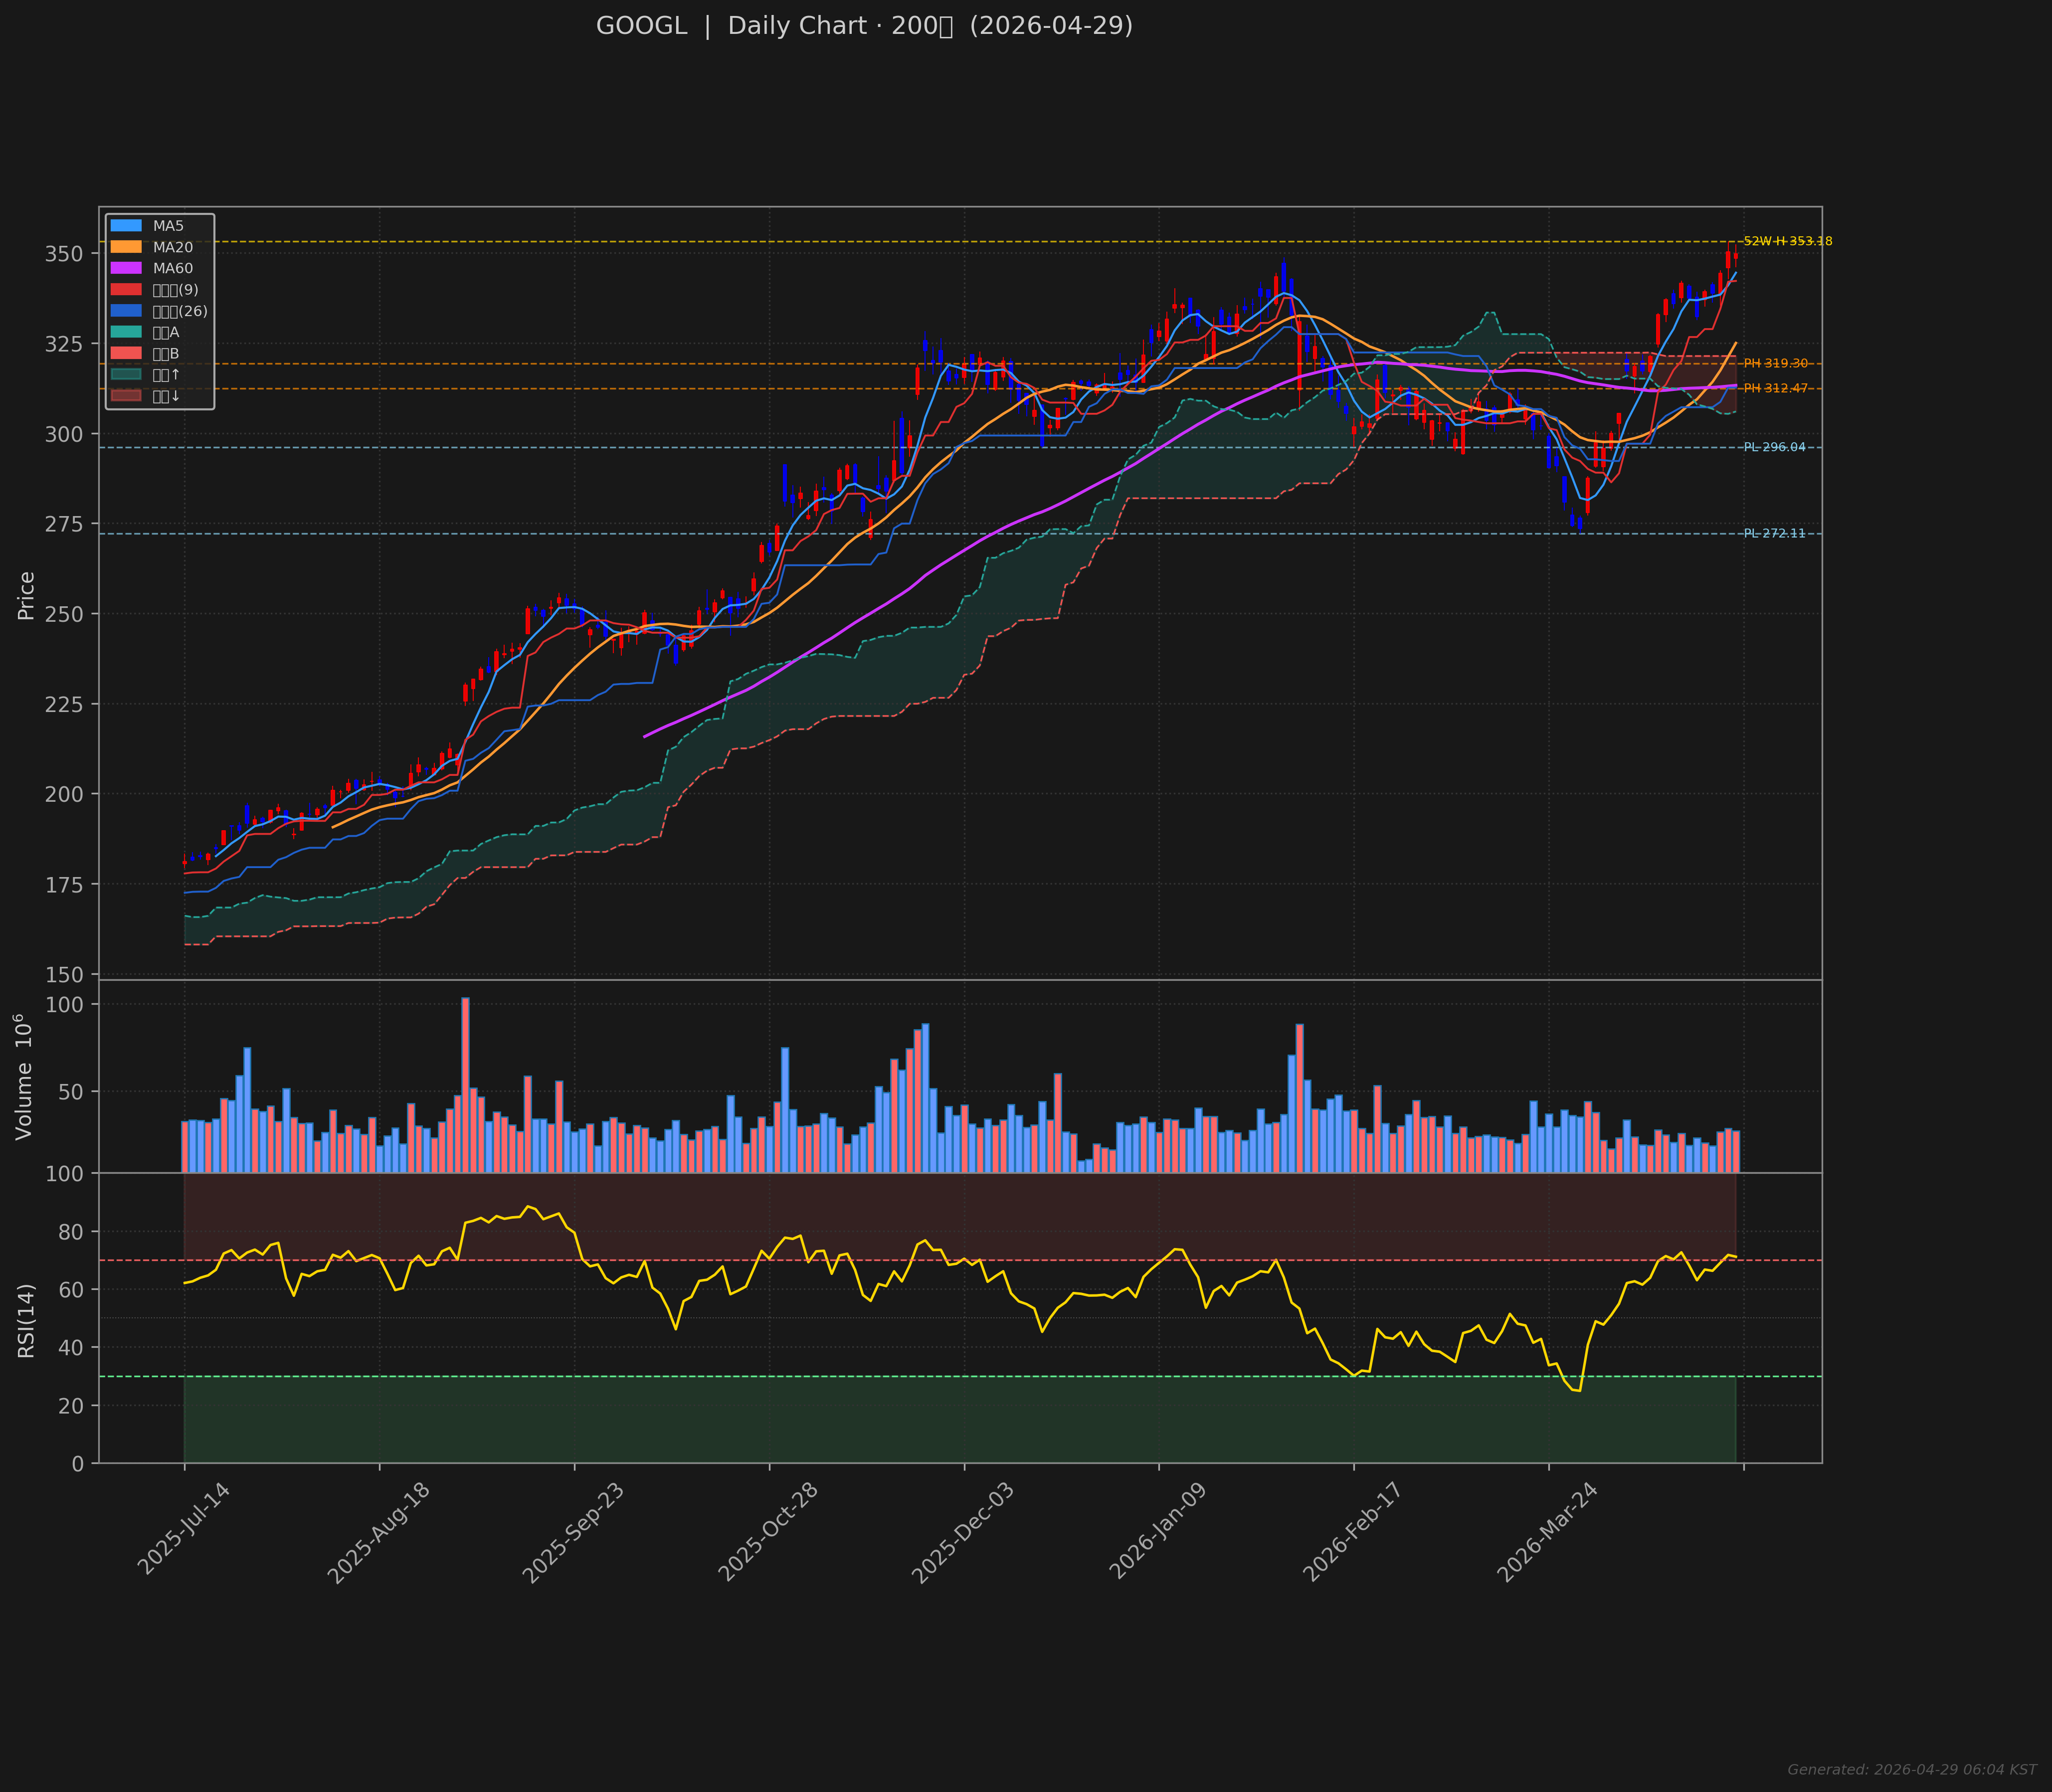Click the red (9) legend swatch
The height and width of the screenshot is (1792, 2052).
click(126, 290)
